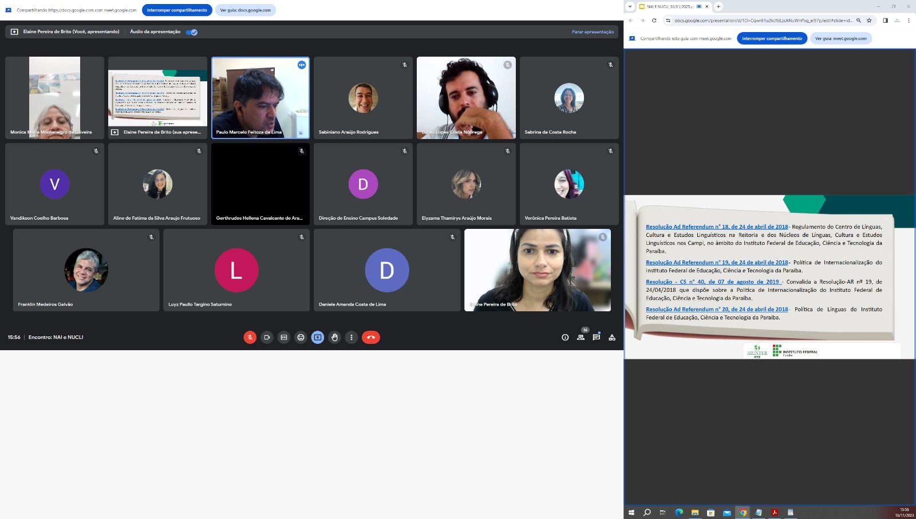This screenshot has height=519, width=916.
Task: Unmute the microphone in Meet
Action: (x=250, y=338)
